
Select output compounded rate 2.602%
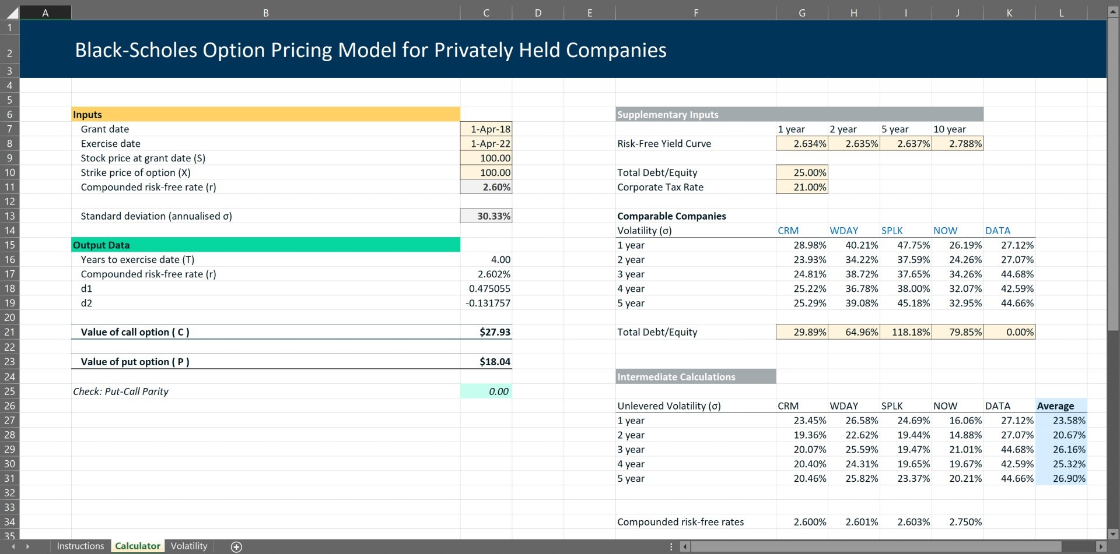(486, 274)
